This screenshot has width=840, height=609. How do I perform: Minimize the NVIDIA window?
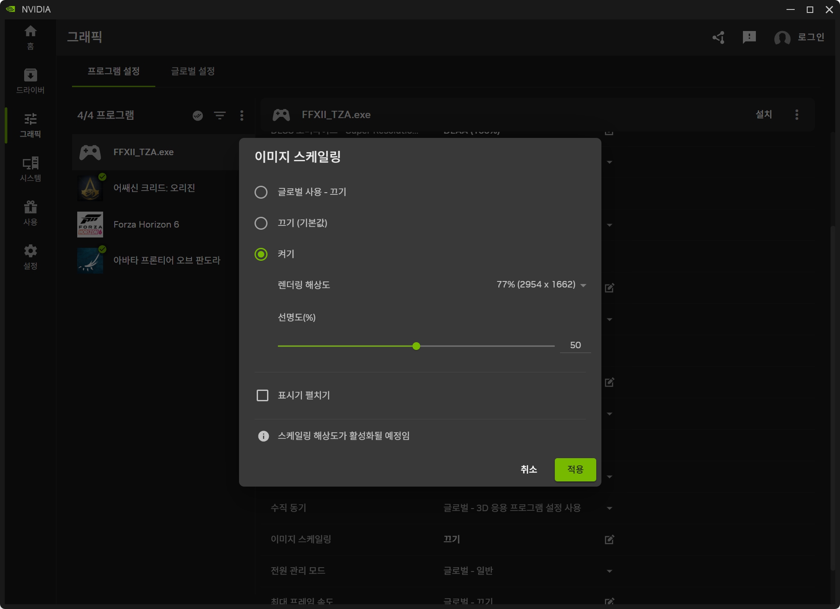point(790,9)
